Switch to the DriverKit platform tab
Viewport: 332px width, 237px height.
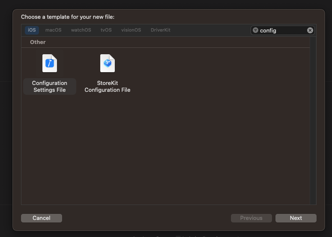pos(161,30)
